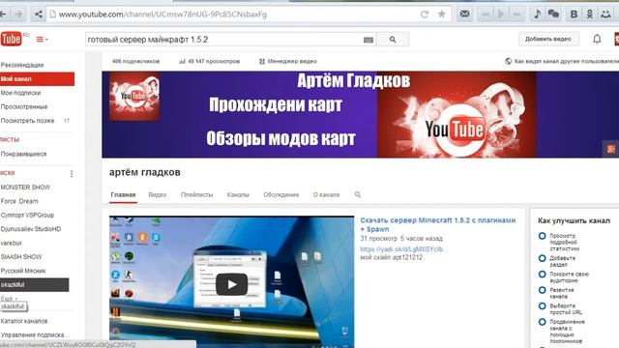Open Понравившиеся playlist link
This screenshot has height=348, width=619.
pyautogui.click(x=23, y=154)
